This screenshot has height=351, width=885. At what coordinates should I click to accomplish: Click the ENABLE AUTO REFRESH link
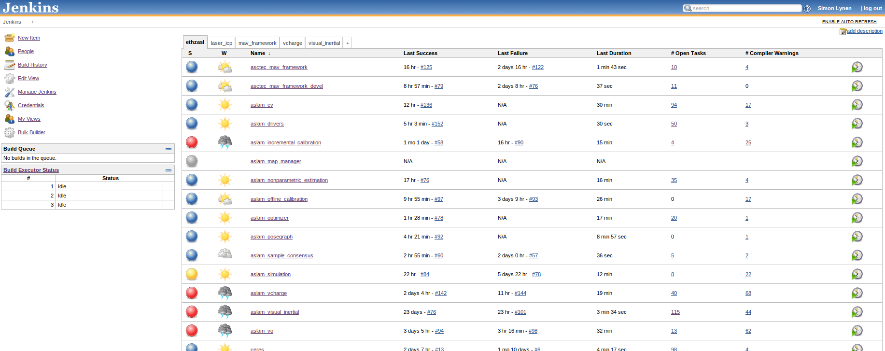click(849, 22)
